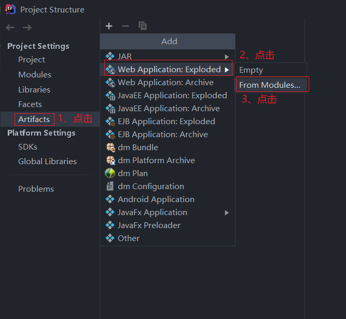Click the back navigation arrow

10,28
